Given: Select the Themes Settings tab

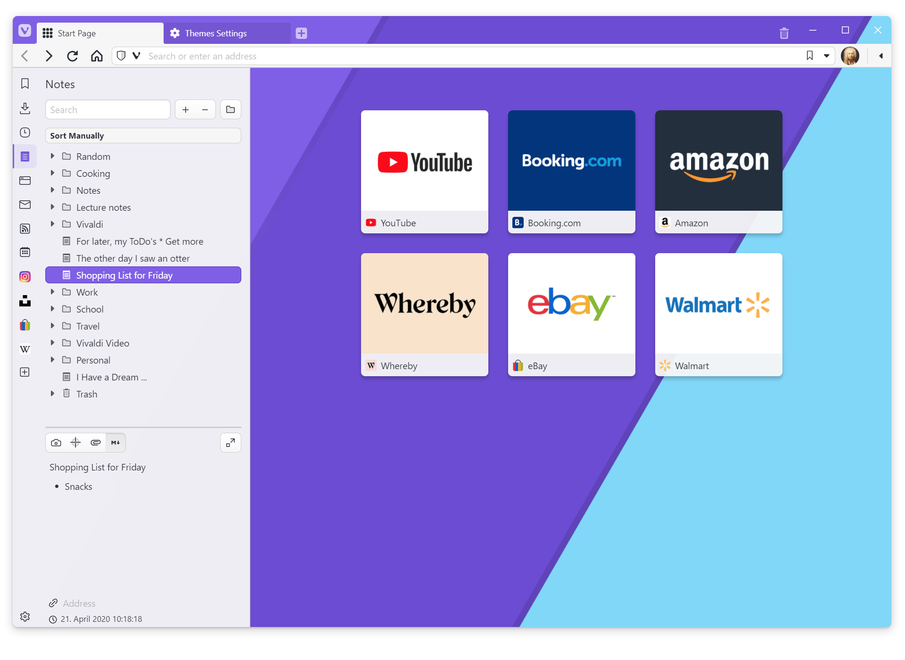Looking at the screenshot, I should pyautogui.click(x=216, y=33).
